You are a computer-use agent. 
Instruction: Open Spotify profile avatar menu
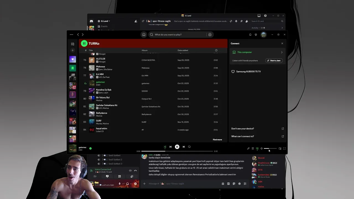tap(264, 35)
